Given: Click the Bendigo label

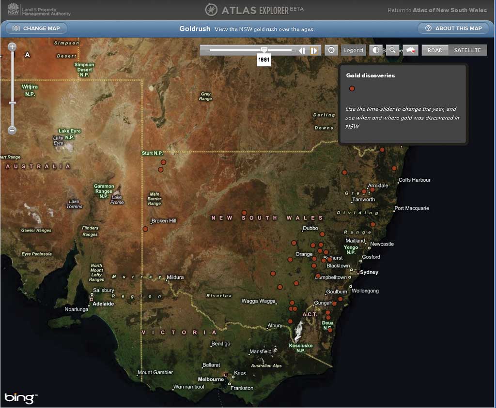Looking at the screenshot, I should (x=220, y=344).
